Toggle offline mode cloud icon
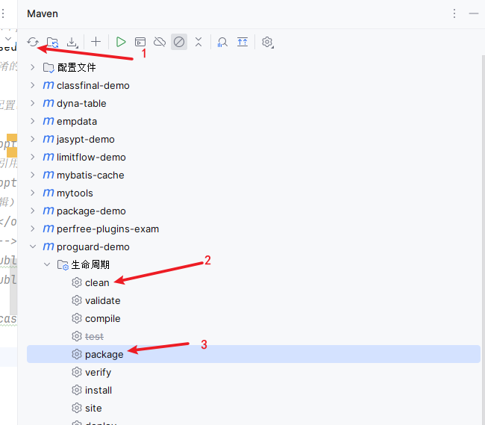The width and height of the screenshot is (485, 425). pyautogui.click(x=160, y=42)
